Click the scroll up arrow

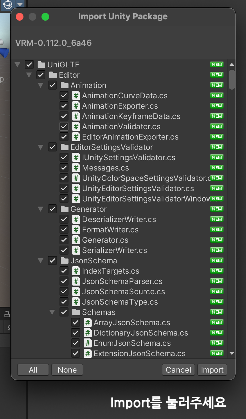(x=232, y=64)
